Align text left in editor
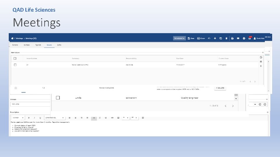This screenshot has height=157, width=280. click(70, 118)
